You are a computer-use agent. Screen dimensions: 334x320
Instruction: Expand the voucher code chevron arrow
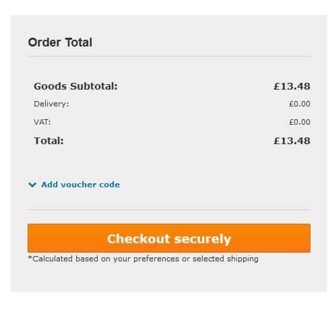click(32, 185)
